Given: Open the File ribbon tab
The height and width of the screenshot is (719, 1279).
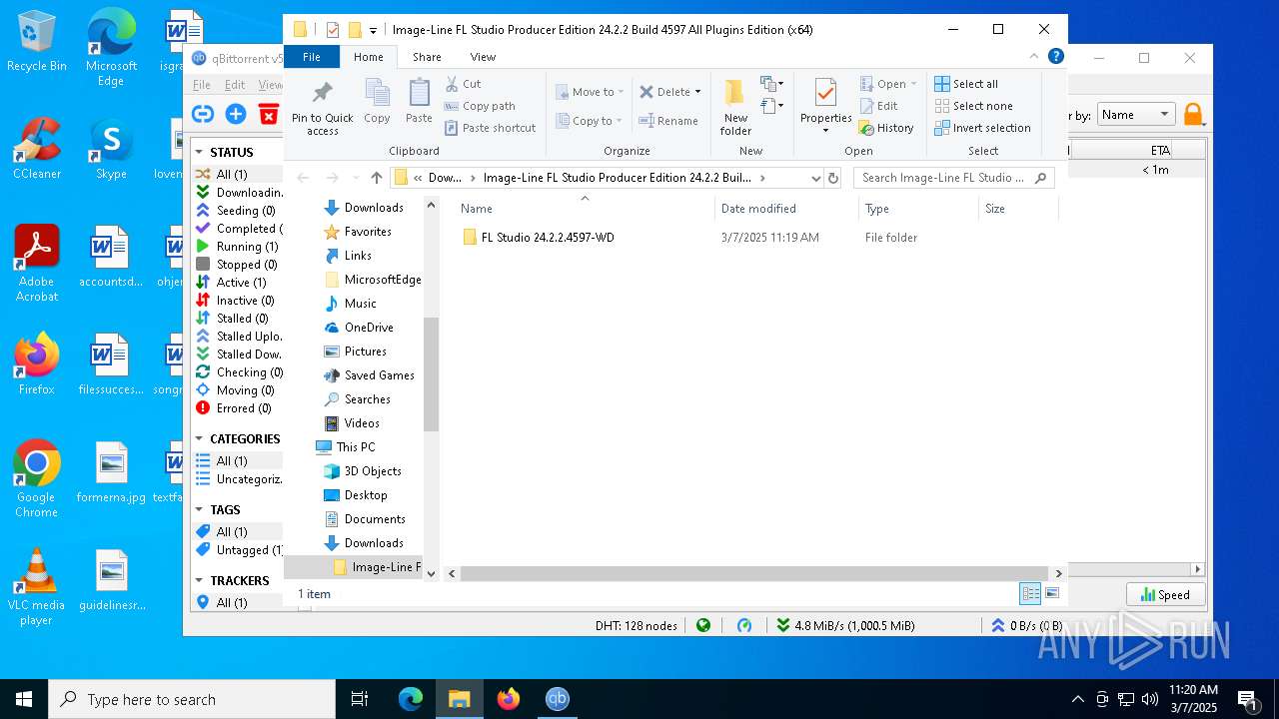Looking at the screenshot, I should tap(312, 57).
